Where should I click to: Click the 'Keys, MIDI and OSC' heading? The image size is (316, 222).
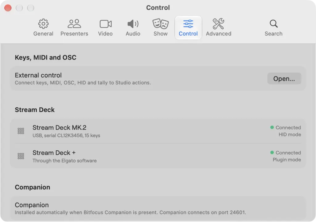(46, 58)
